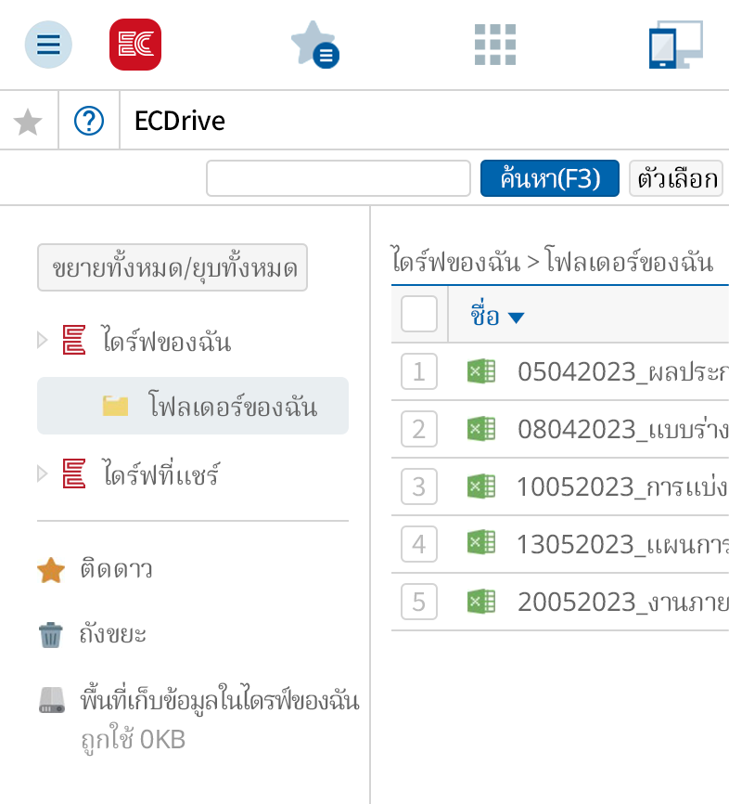Open favorites via the blue star badge icon

pos(314,45)
